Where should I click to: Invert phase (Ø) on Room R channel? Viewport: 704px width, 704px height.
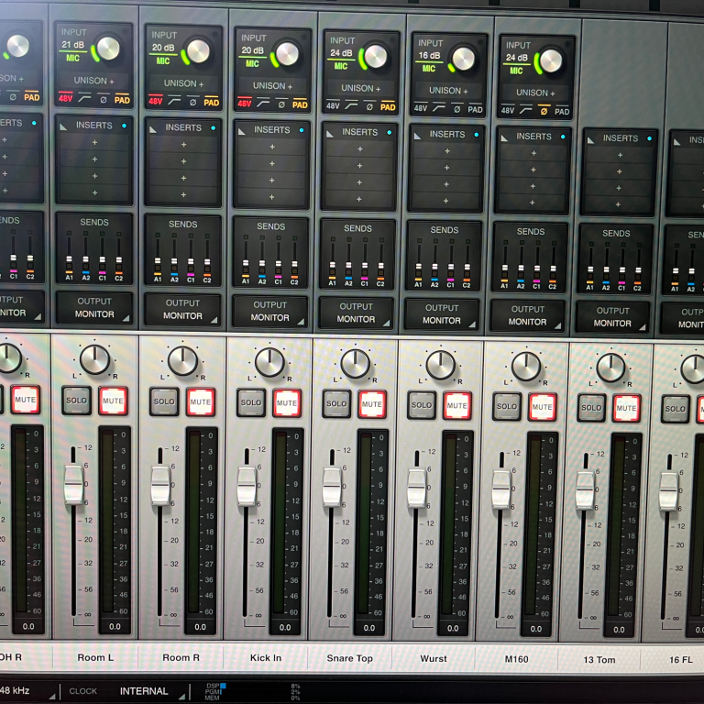(x=192, y=102)
